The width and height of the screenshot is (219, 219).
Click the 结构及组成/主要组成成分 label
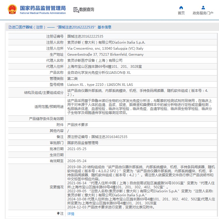click(44, 93)
